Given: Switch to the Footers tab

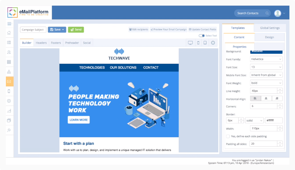Looking at the screenshot, I should [56, 43].
